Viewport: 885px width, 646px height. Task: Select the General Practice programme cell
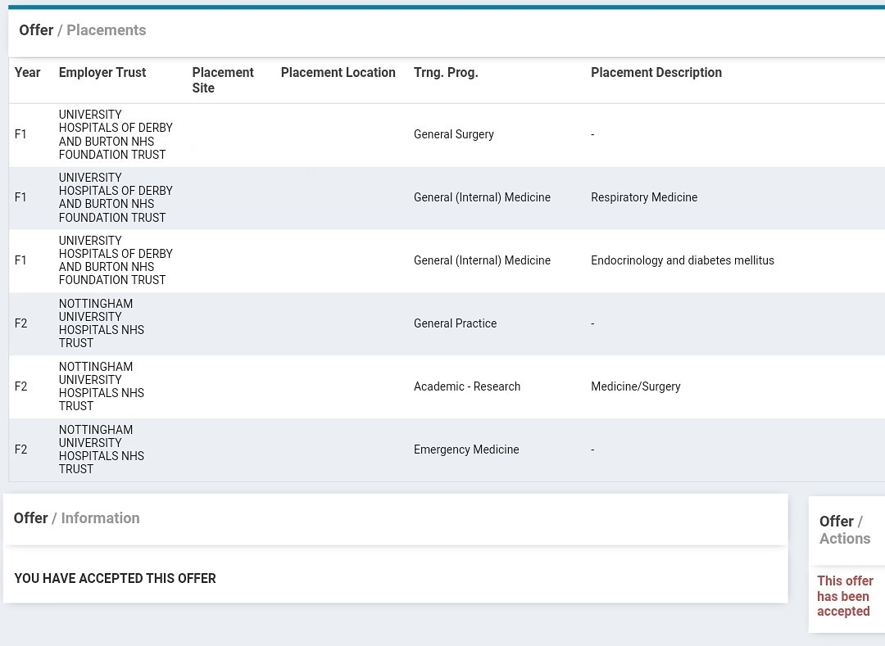(455, 323)
